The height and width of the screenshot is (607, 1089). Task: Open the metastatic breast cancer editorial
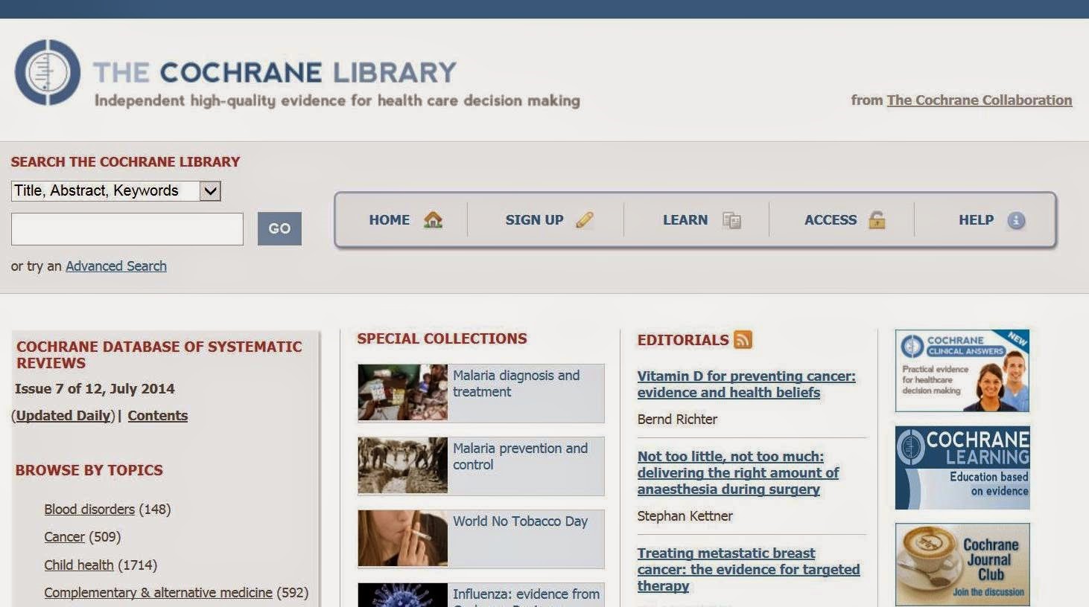[x=749, y=569]
